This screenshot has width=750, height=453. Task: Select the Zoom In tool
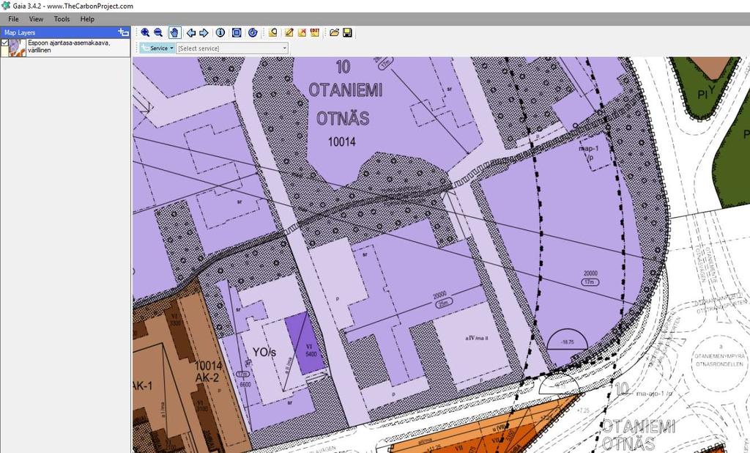[x=145, y=32]
